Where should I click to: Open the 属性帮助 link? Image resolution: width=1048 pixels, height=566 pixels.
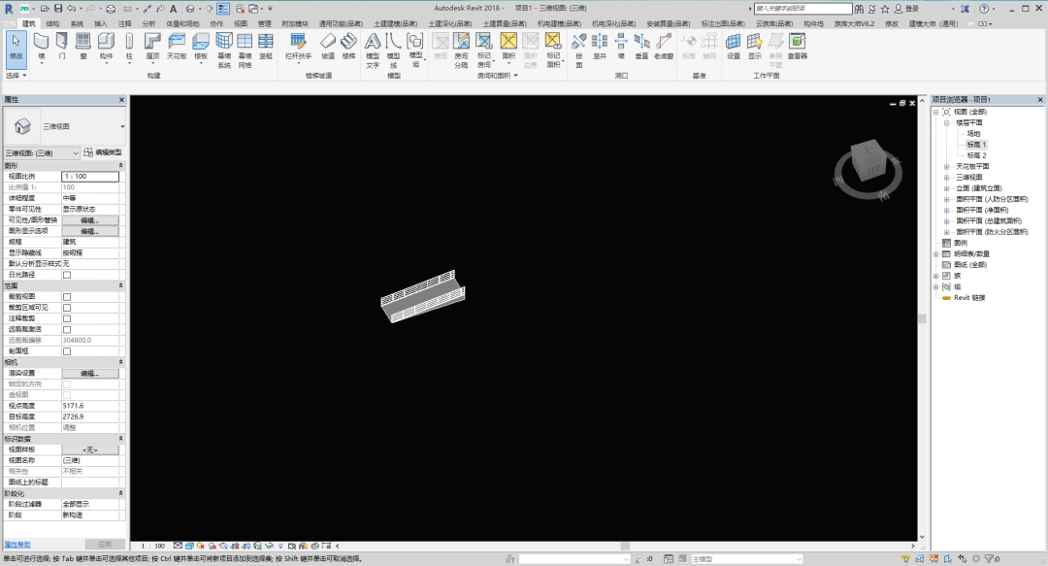tap(17, 545)
